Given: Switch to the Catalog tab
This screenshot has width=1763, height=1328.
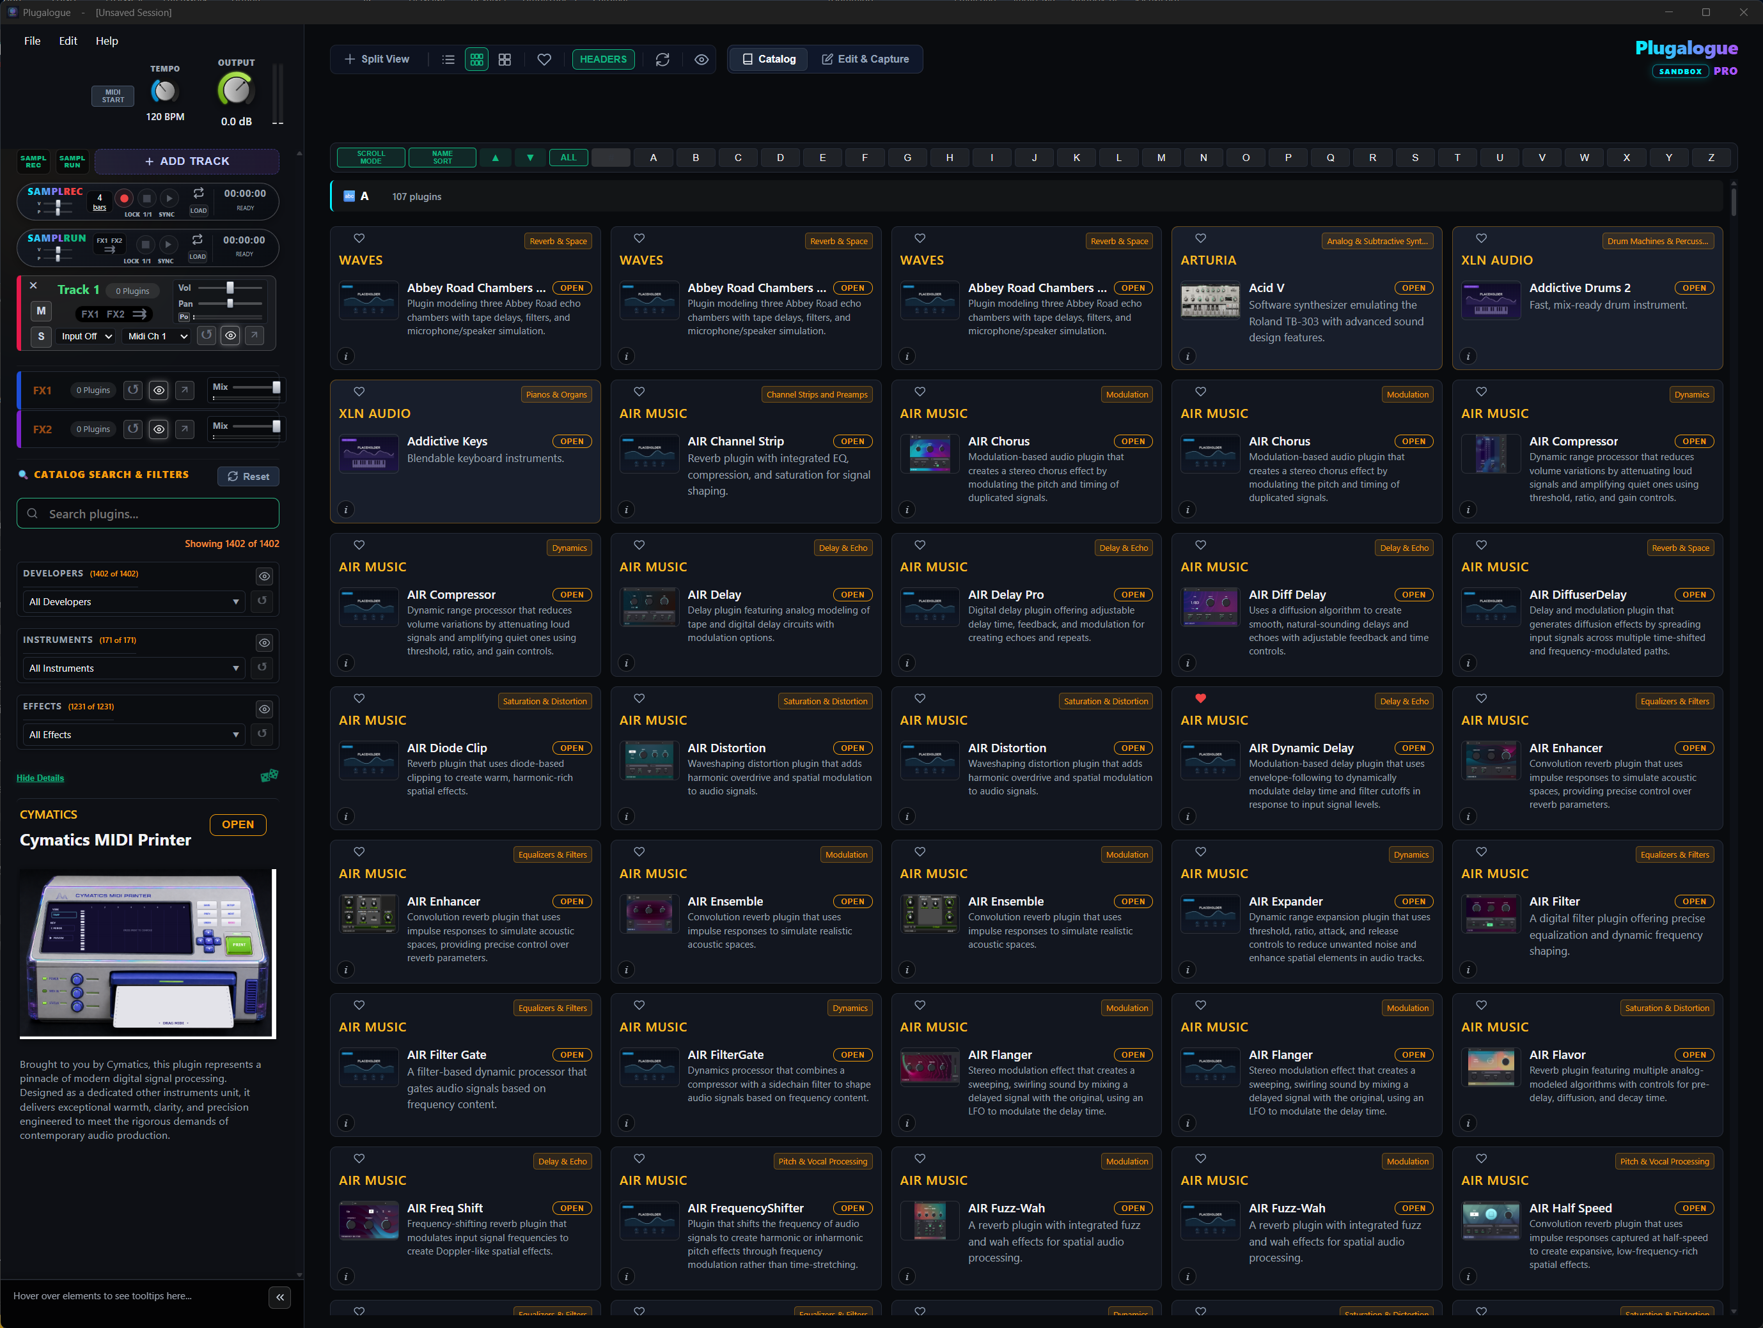Looking at the screenshot, I should point(769,59).
